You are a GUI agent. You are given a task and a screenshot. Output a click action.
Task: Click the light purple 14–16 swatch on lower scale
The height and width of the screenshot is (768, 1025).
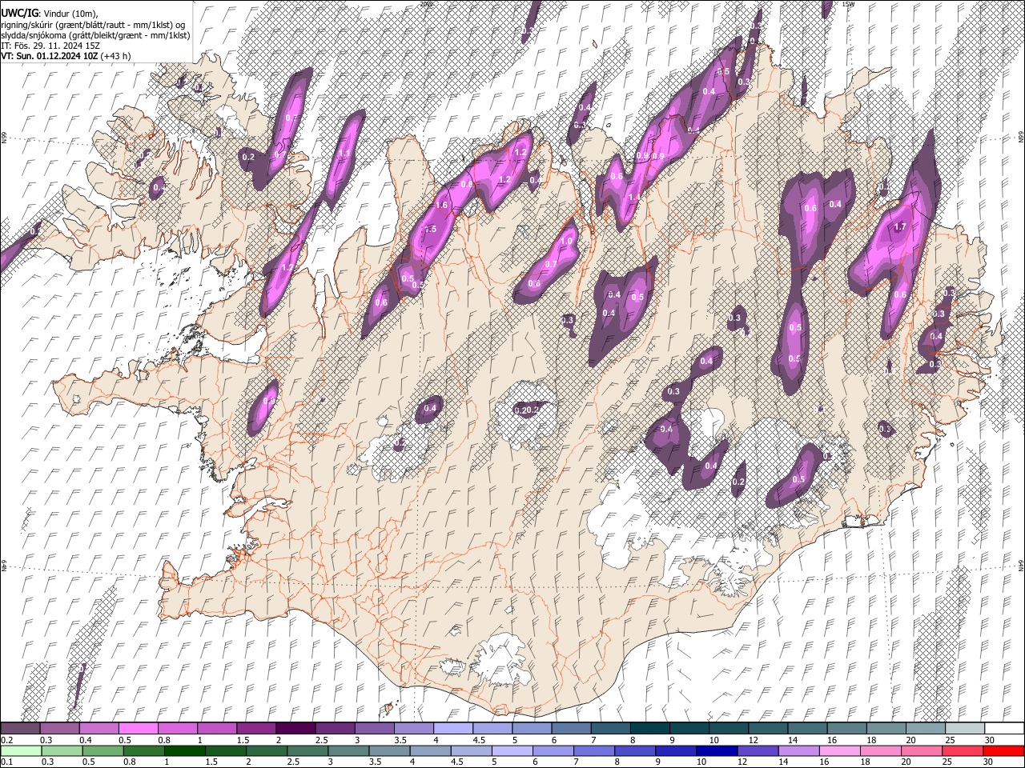point(799,750)
